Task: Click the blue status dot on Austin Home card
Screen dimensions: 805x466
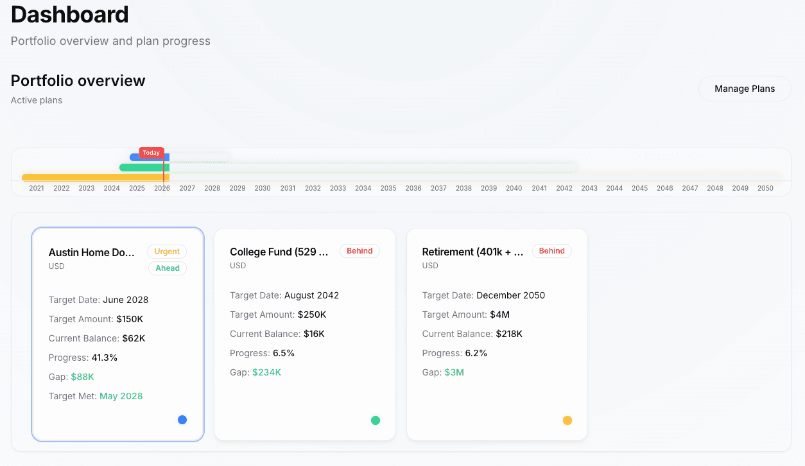Action: tap(182, 419)
